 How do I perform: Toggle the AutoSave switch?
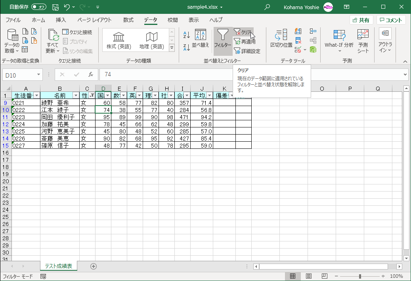(x=39, y=7)
